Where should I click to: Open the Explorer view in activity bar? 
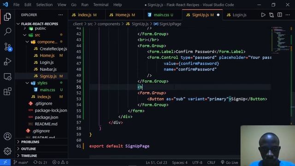7,17
